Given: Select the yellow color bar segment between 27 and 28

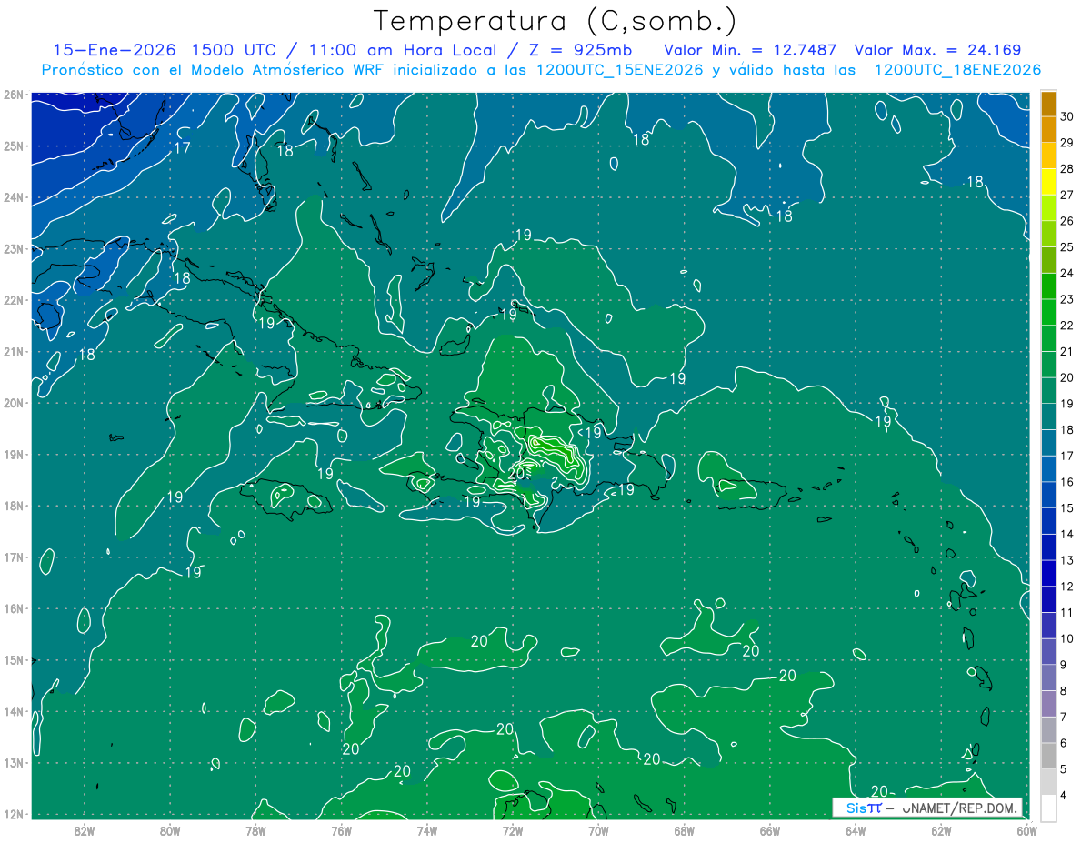Looking at the screenshot, I should point(1048,182).
